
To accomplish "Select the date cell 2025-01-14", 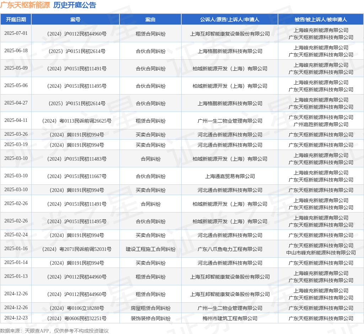I will [16, 262].
